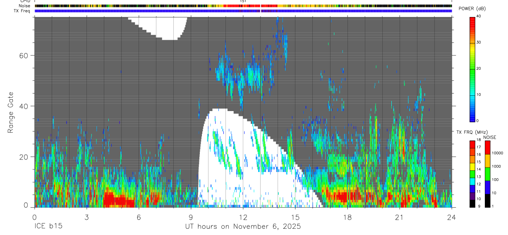Click the 0 tick on the POWER color bar
Screen dimensions: 508x235
coord(478,121)
